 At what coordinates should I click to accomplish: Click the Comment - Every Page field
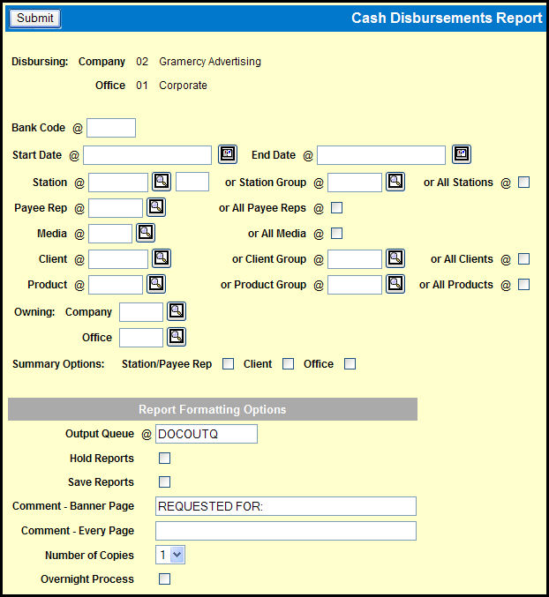[x=285, y=531]
